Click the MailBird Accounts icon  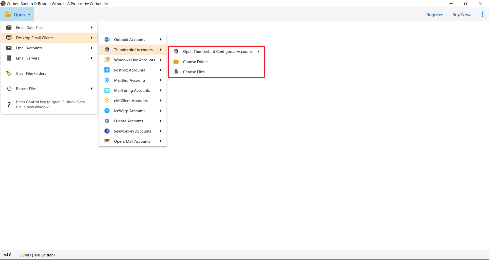tap(107, 80)
